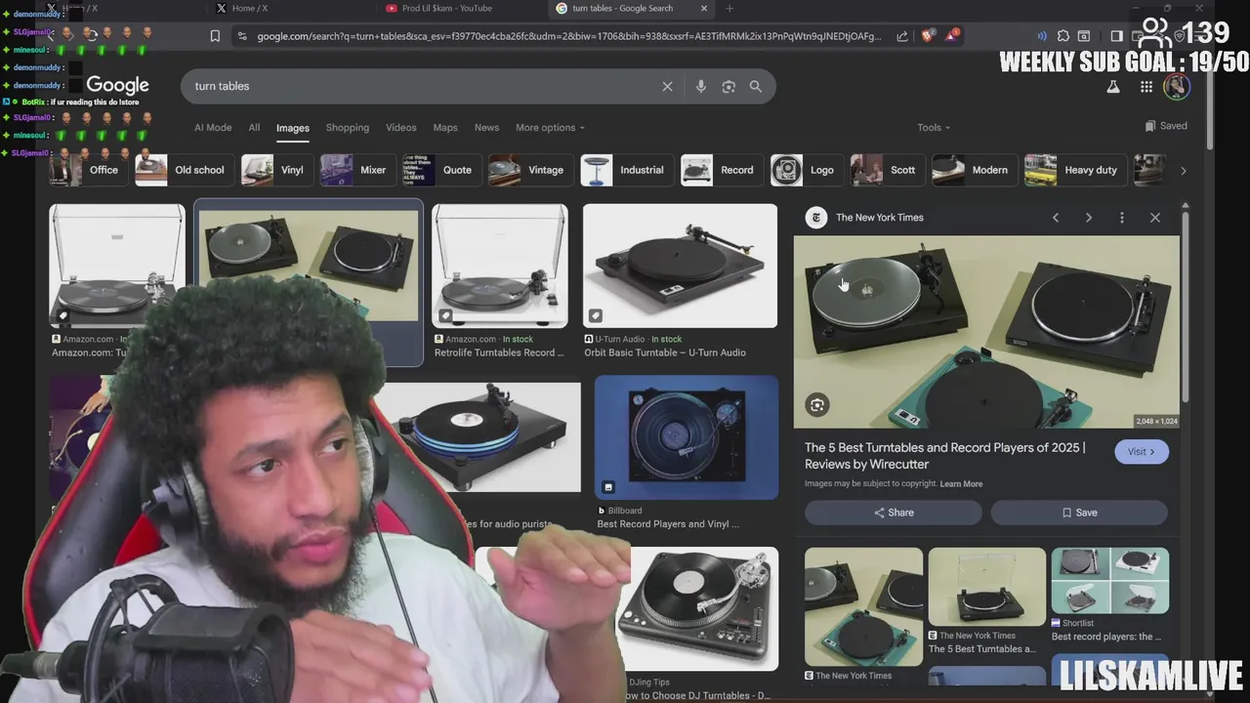1250x703 pixels.
Task: Click the Google logo
Action: (x=117, y=86)
